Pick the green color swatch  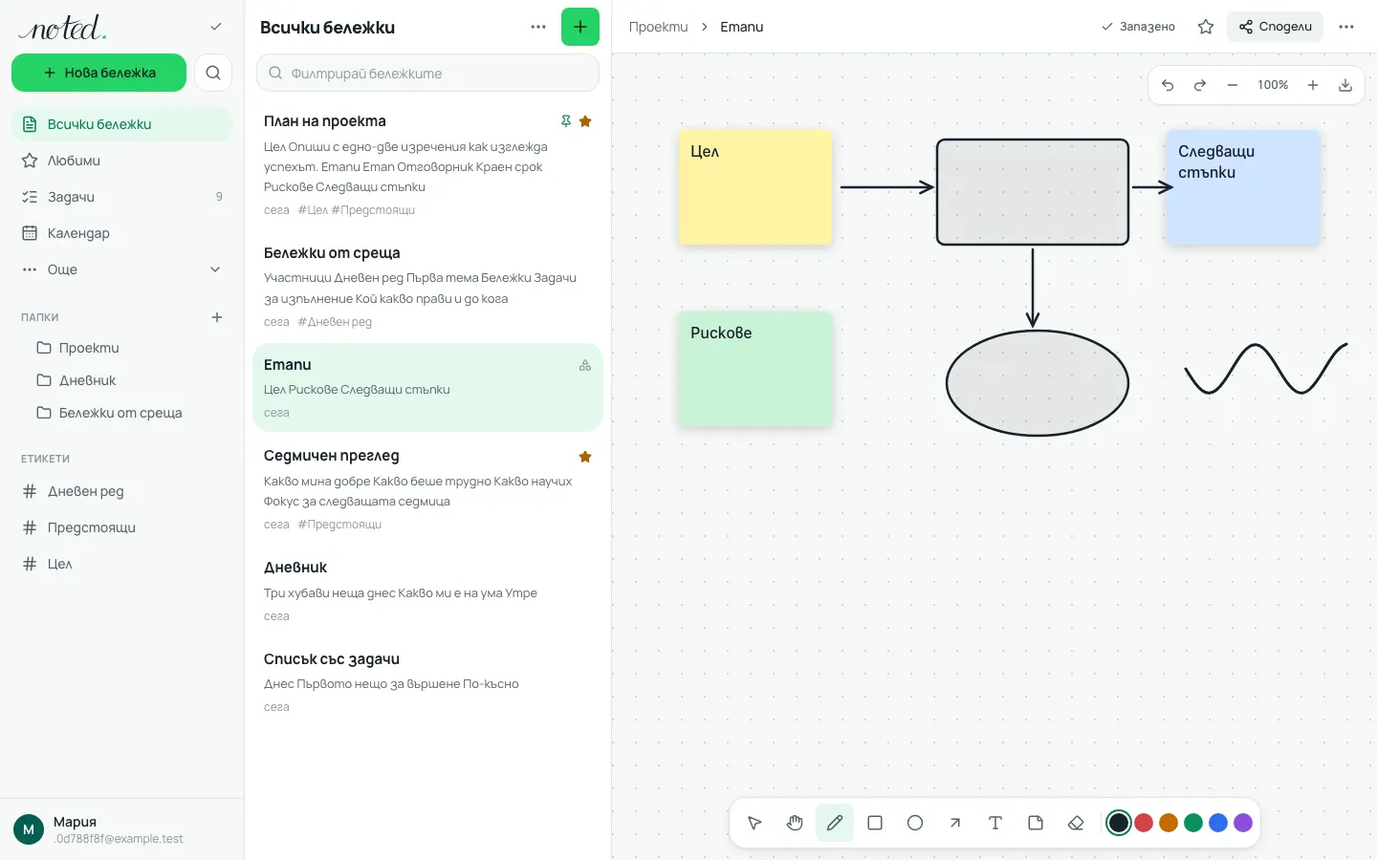[x=1193, y=823]
